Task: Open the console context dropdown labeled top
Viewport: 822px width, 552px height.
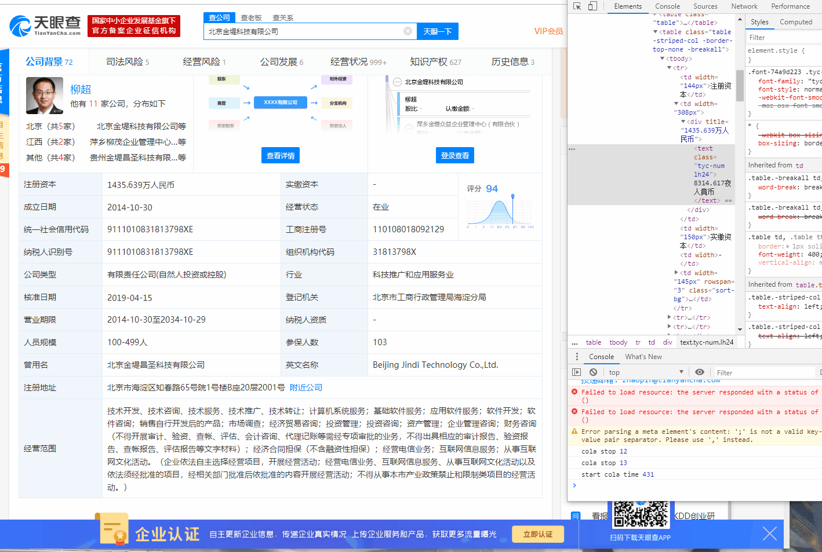Action: pos(646,372)
